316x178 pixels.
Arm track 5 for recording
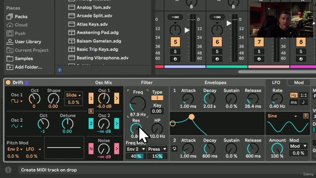click(175, 59)
